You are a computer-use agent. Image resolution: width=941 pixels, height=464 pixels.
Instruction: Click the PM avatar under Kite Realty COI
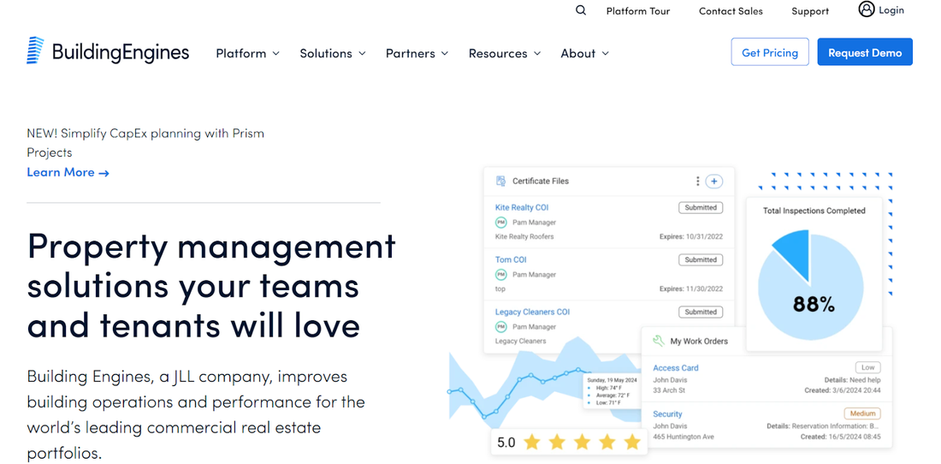[501, 222]
